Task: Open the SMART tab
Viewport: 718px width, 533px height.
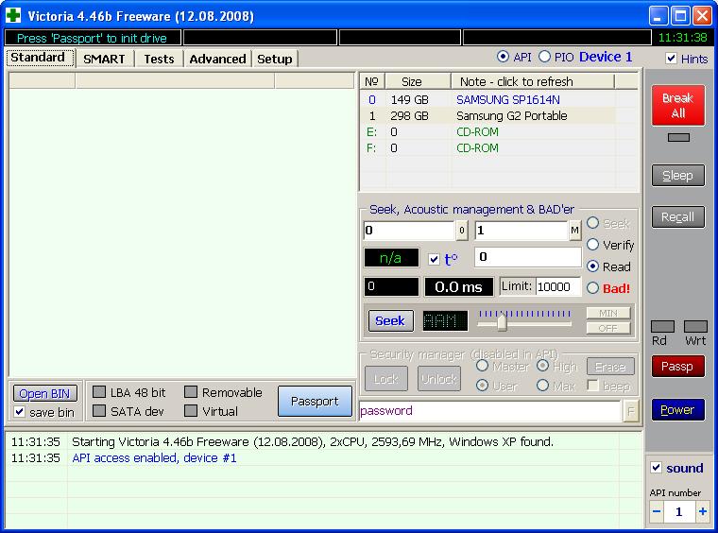Action: [105, 60]
